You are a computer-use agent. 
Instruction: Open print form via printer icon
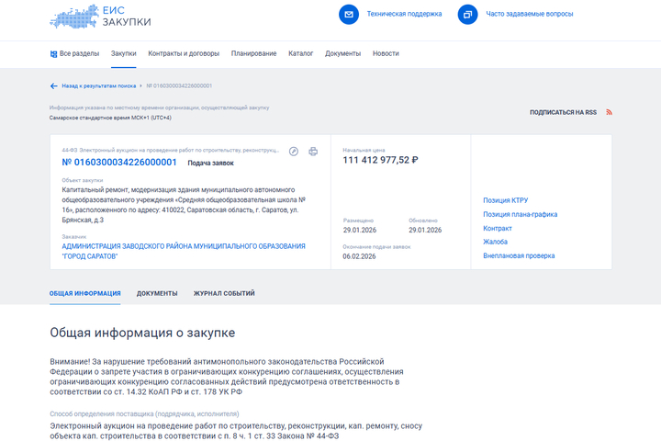pyautogui.click(x=313, y=152)
